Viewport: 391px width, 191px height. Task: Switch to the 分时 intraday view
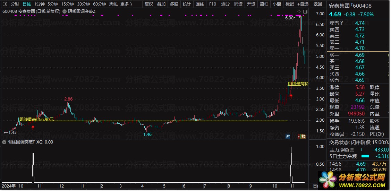coord(15,4)
